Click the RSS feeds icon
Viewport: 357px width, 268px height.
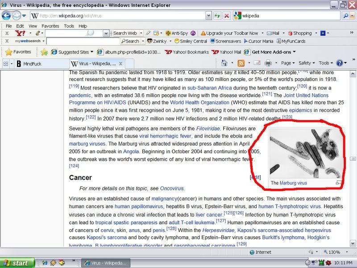(241, 63)
